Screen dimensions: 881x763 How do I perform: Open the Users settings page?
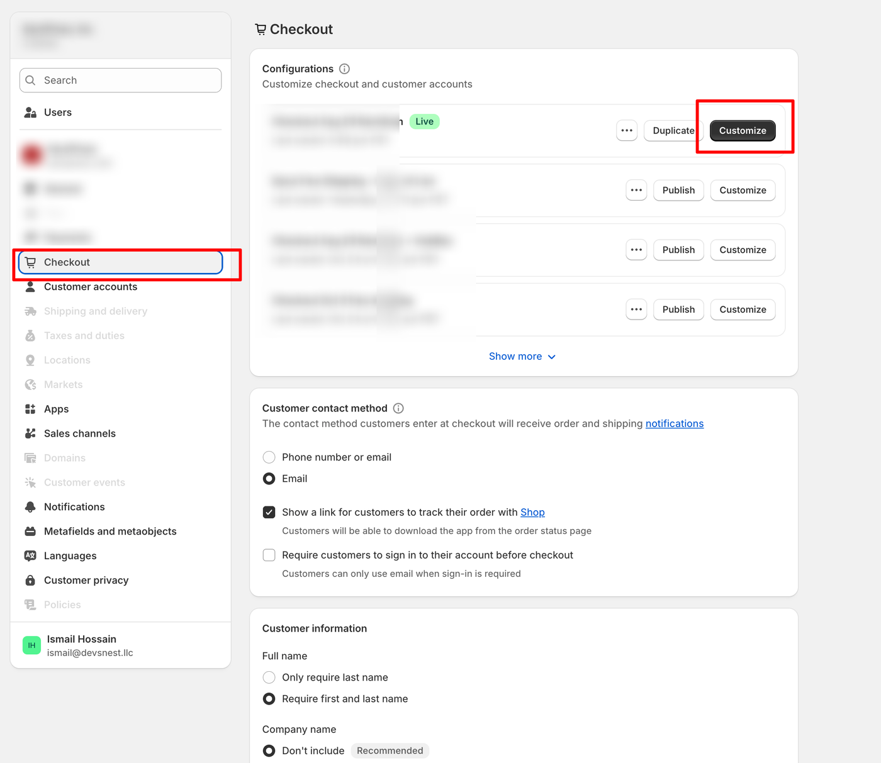pos(120,113)
